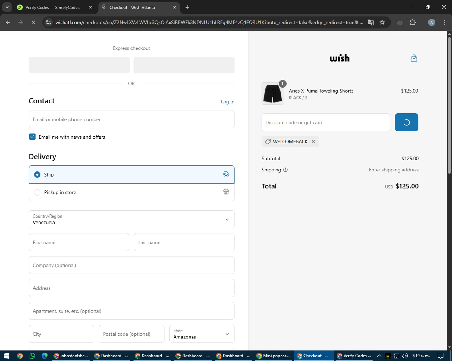This screenshot has height=361, width=452.
Task: Click the first Express checkout button placeholder
Action: pos(79,65)
